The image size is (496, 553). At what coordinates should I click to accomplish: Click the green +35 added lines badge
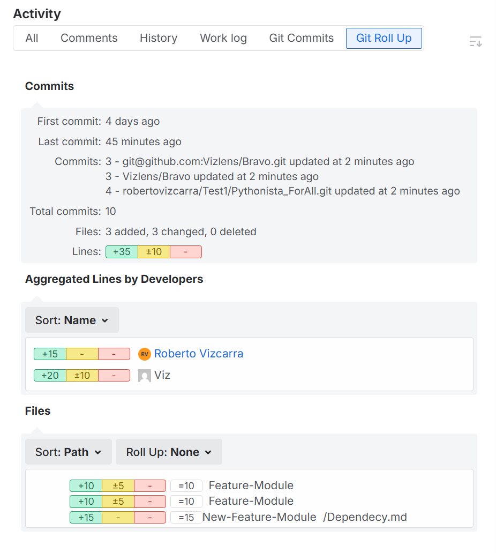(122, 252)
